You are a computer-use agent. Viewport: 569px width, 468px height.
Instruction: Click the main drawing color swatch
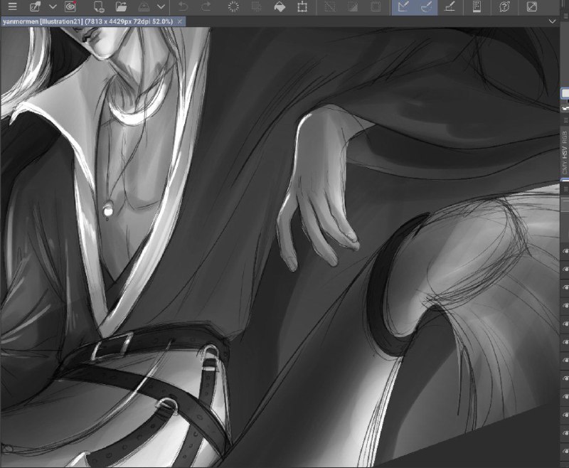point(565,93)
